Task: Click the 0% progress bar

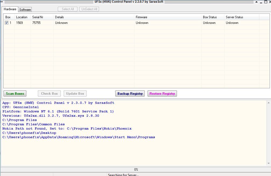Action: tap(136, 170)
